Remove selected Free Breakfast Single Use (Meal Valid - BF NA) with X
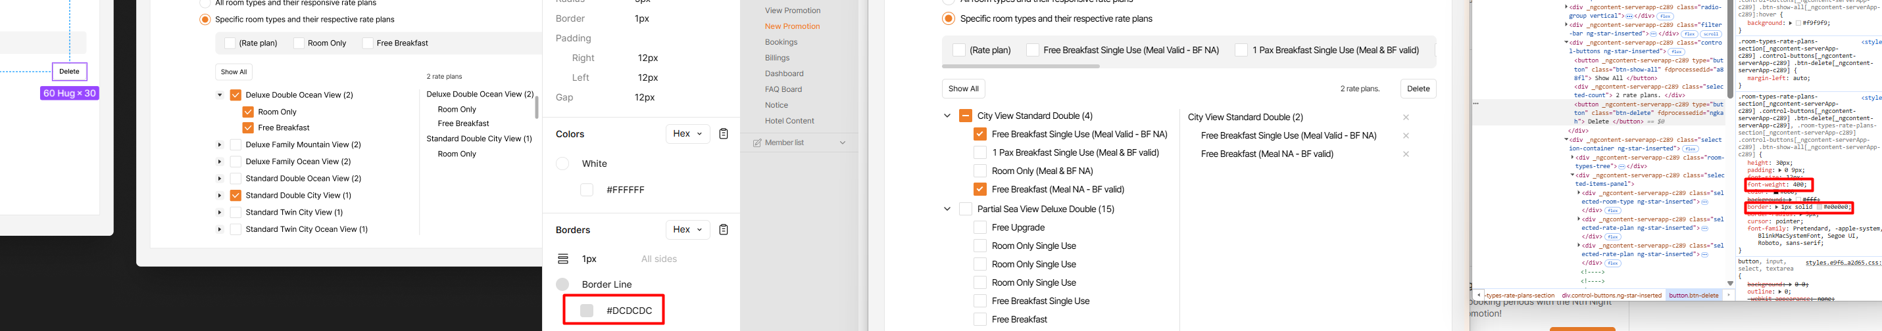Viewport: 1882px width, 331px height. (1406, 135)
